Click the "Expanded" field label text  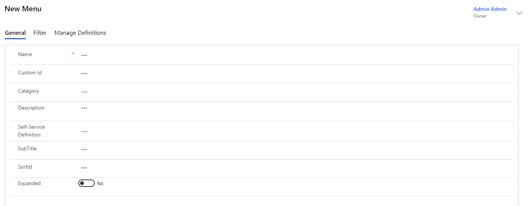click(x=29, y=184)
